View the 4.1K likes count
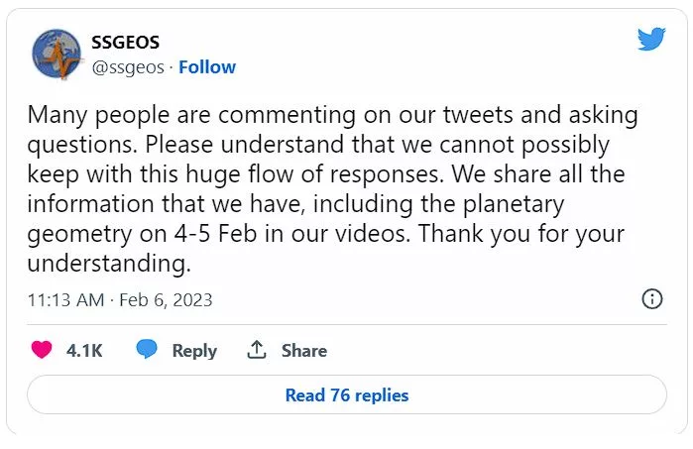The width and height of the screenshot is (693, 449). coord(84,351)
